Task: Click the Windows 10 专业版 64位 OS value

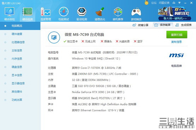Action: pyautogui.click(x=96, y=58)
